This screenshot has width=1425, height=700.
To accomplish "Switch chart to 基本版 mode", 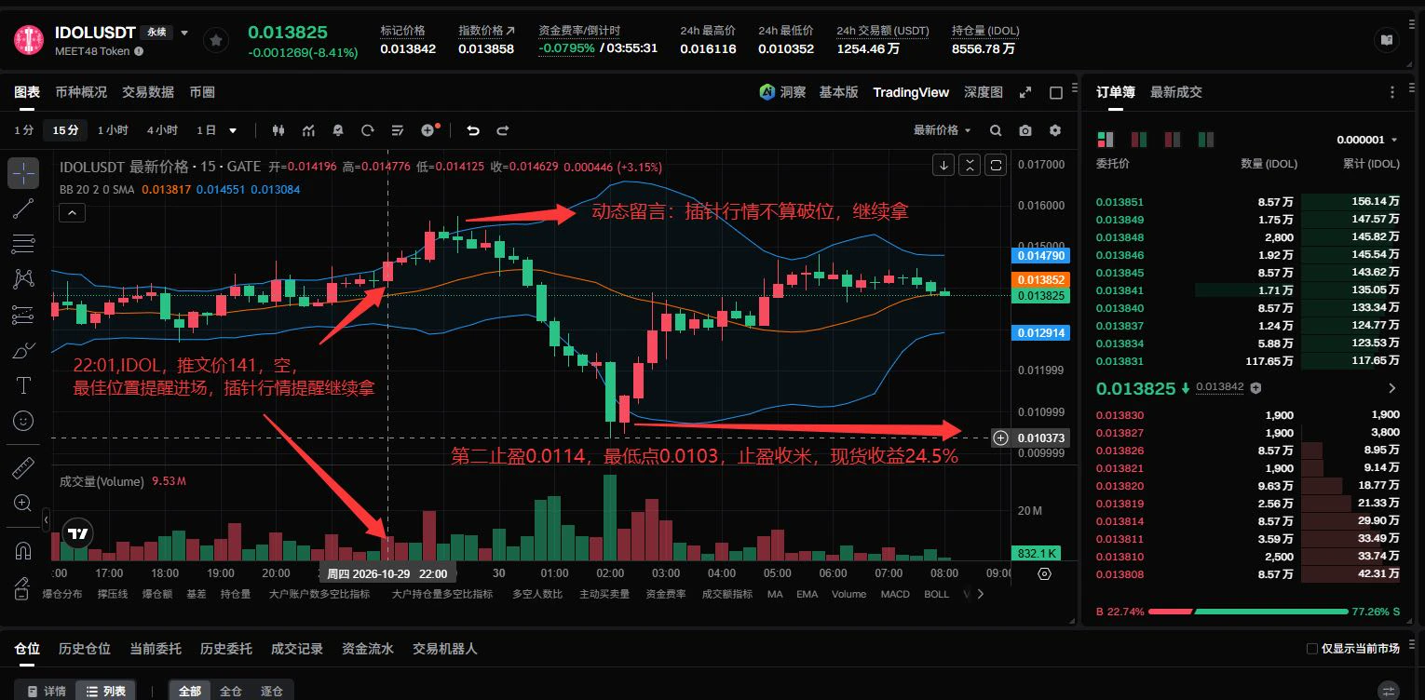I will (838, 92).
